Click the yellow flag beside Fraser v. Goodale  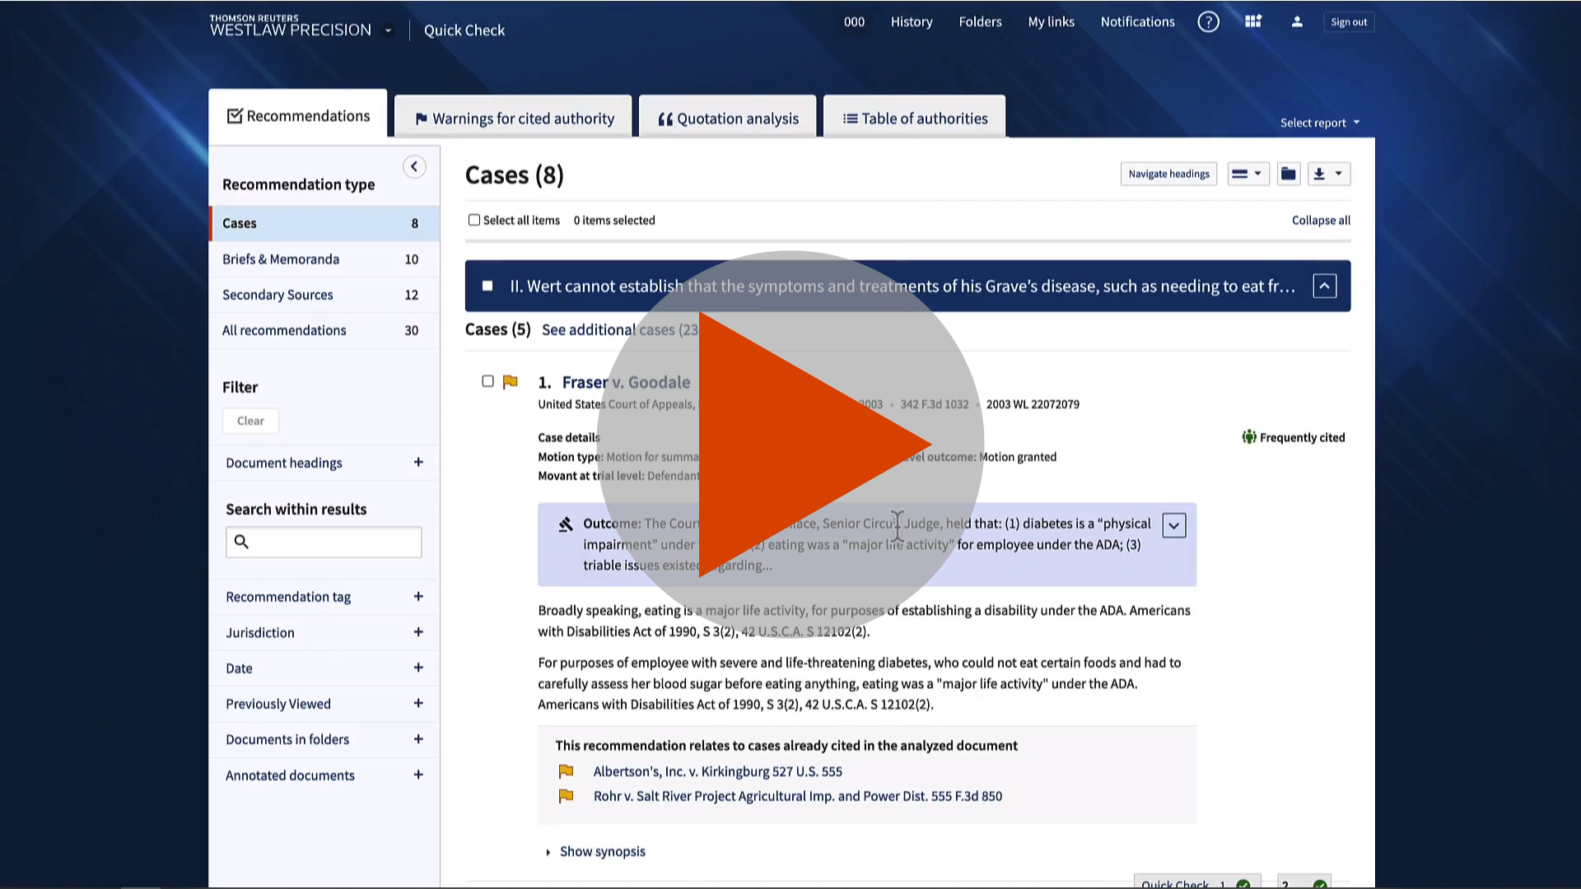[x=511, y=381]
